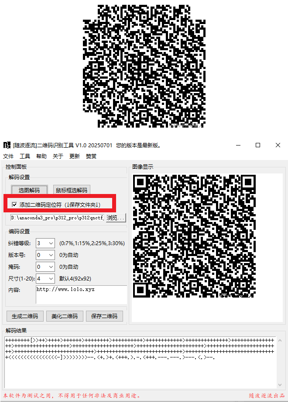Viewport: 288px width, 402px height.
Task: Minimize the QR tool window
Action: pyautogui.click(x=238, y=145)
